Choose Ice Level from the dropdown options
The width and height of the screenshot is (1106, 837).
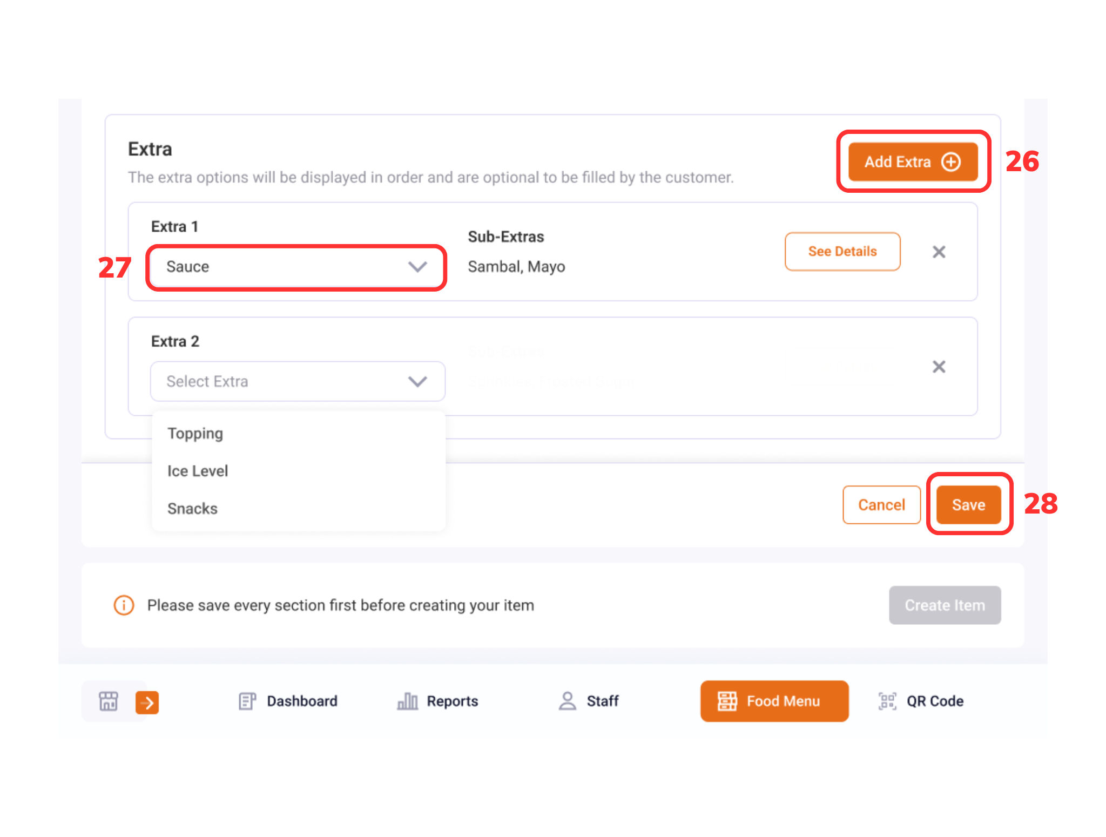[x=197, y=470]
